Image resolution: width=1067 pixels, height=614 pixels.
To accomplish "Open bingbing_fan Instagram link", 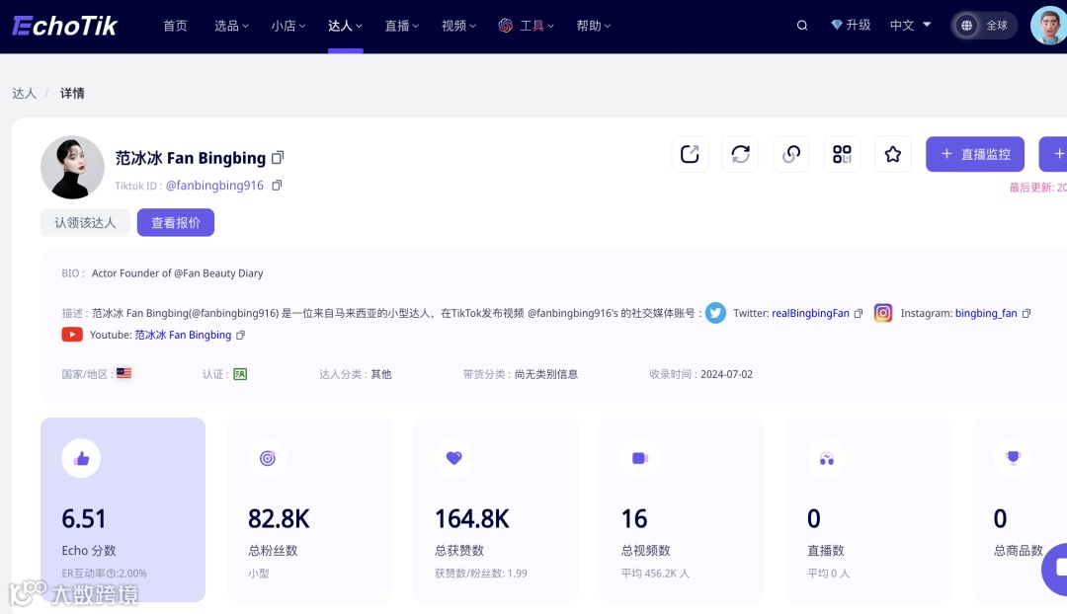I will tap(986, 314).
